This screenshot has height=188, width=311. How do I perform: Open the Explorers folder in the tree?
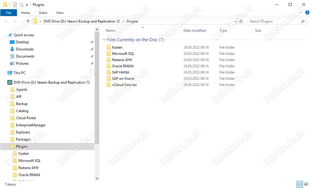(23, 132)
